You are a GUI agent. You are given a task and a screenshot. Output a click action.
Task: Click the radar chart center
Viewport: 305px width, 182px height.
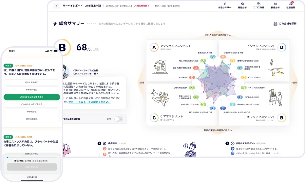218,83
